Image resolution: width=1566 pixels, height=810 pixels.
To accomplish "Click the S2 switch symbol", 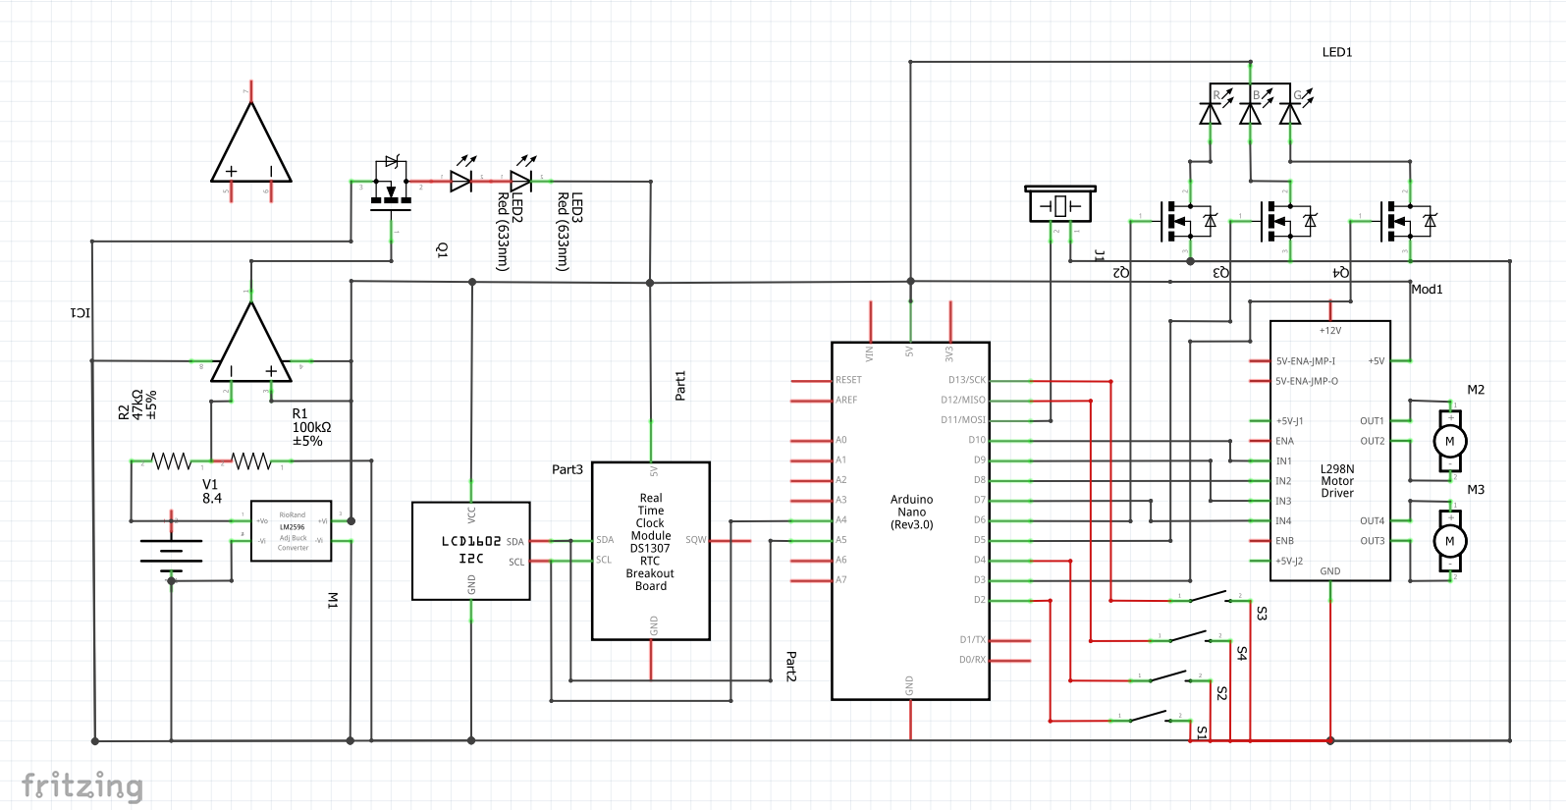I will (x=1170, y=675).
